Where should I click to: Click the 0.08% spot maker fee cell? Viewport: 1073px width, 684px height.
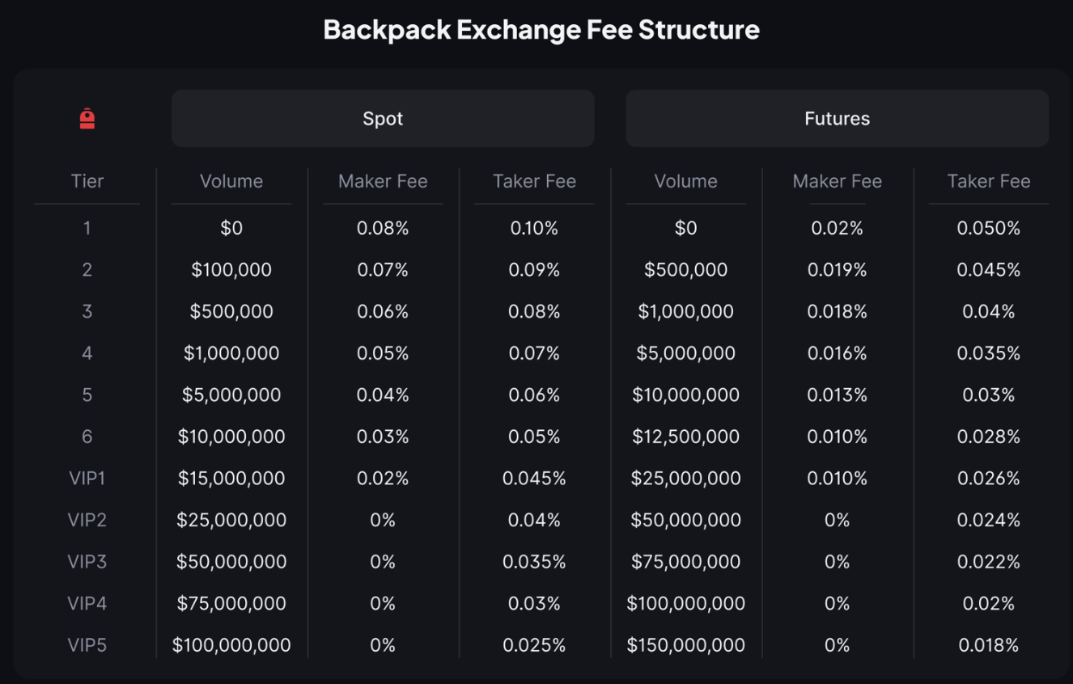[383, 228]
